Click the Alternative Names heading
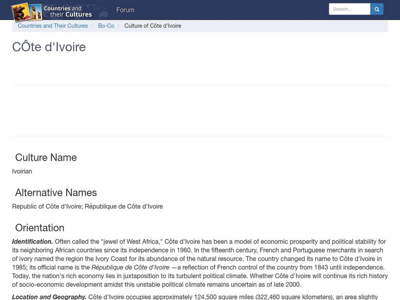Image resolution: width=400 pixels, height=300 pixels. 56,192
